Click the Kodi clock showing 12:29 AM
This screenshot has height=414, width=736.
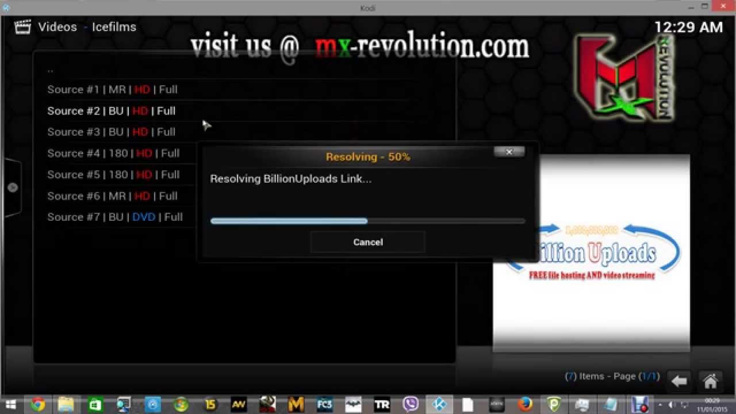[689, 27]
